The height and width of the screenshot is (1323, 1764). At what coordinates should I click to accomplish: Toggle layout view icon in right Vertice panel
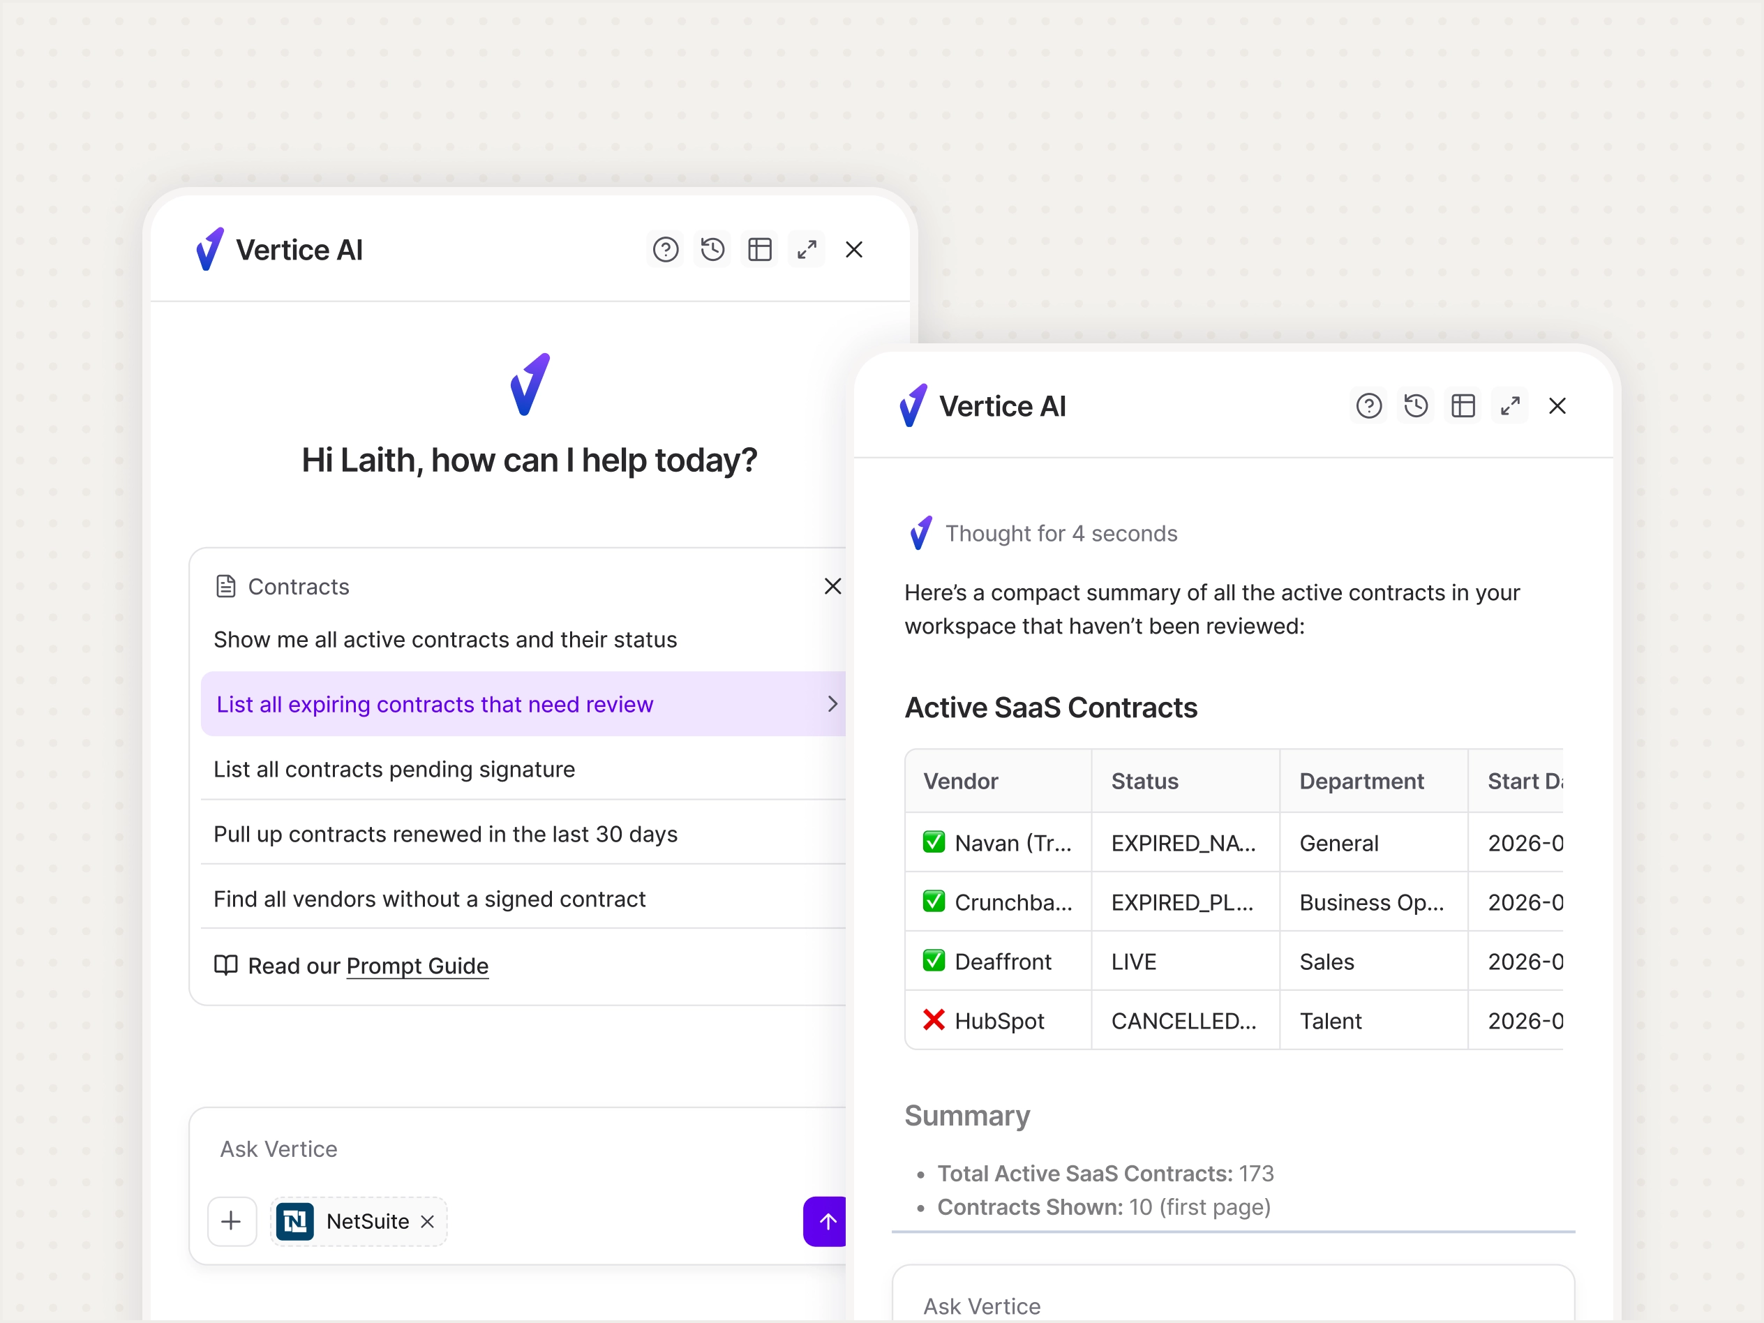(1463, 406)
